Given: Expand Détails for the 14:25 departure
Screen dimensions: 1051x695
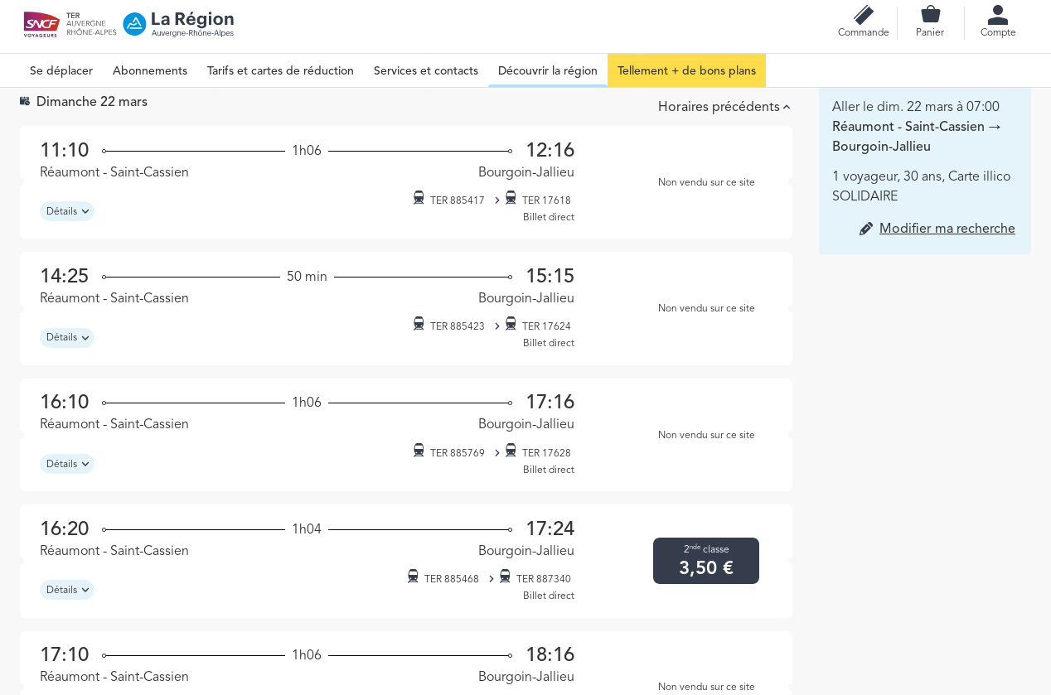Looking at the screenshot, I should pyautogui.click(x=67, y=337).
